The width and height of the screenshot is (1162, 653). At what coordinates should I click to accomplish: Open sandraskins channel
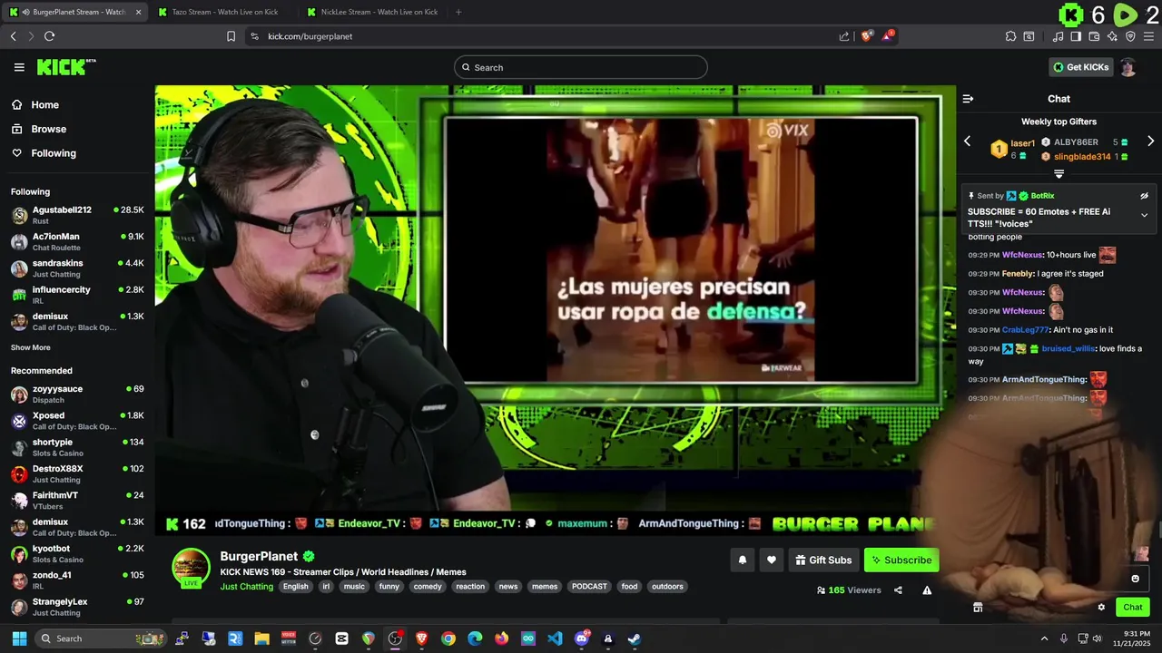click(x=77, y=268)
